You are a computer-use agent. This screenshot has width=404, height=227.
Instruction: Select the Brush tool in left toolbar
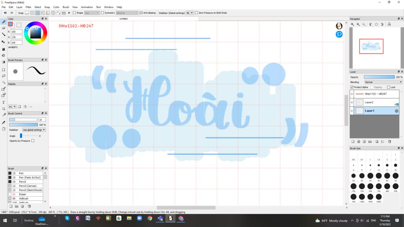tap(4, 22)
